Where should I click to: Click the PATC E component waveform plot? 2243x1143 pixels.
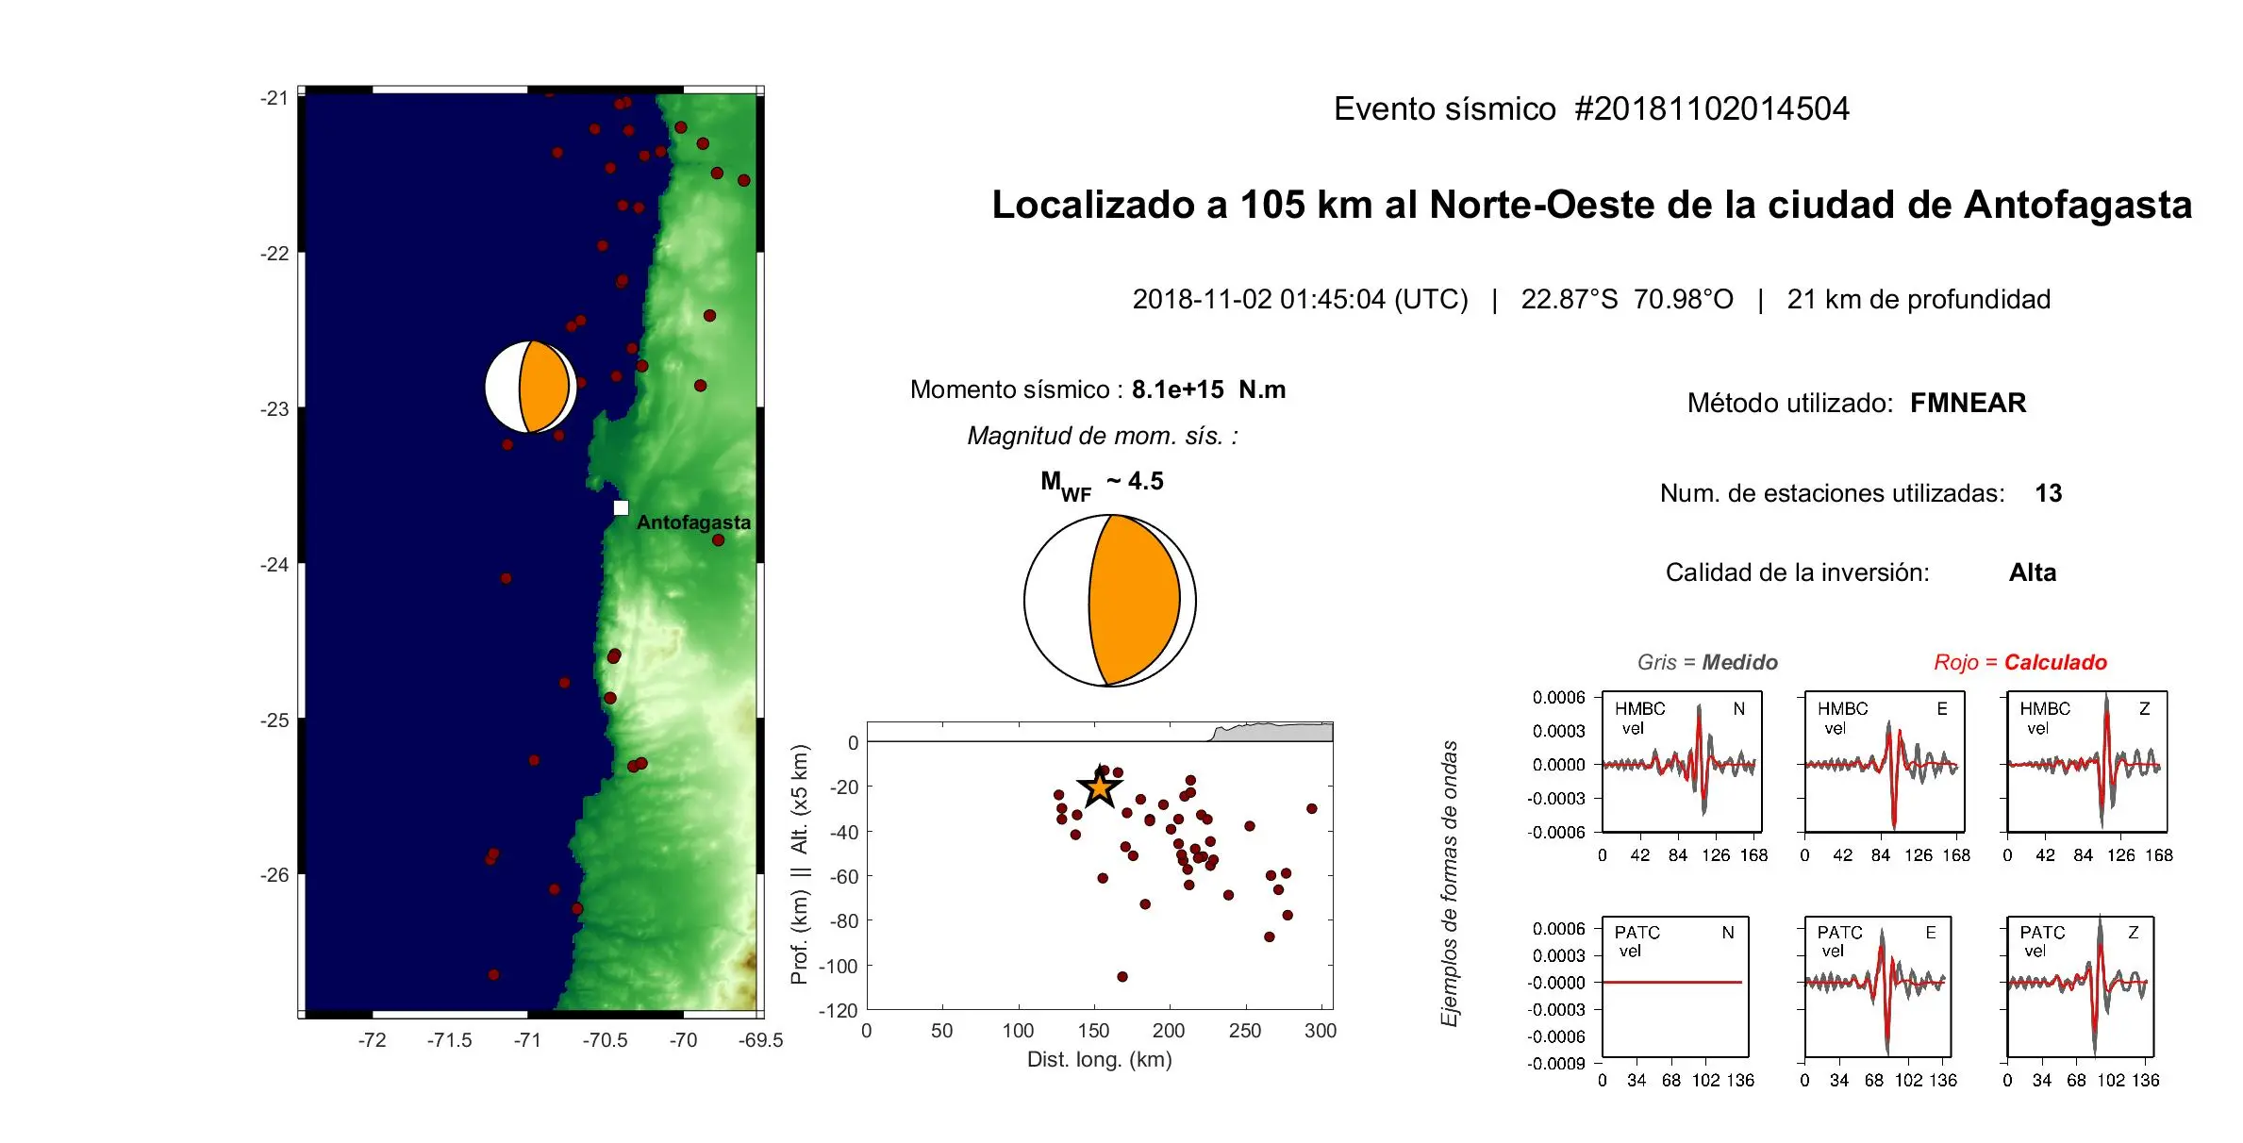pos(1878,986)
